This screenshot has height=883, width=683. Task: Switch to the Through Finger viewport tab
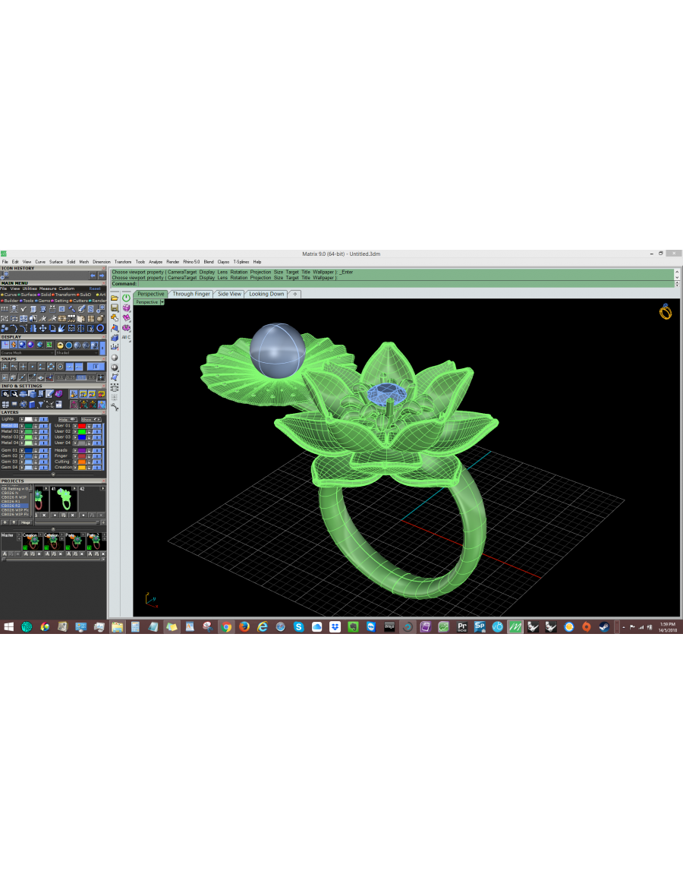click(191, 294)
